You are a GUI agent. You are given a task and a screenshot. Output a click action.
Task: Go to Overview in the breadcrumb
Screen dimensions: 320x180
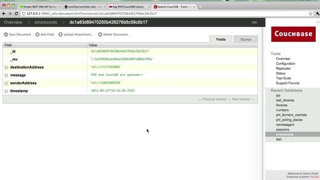(13, 22)
